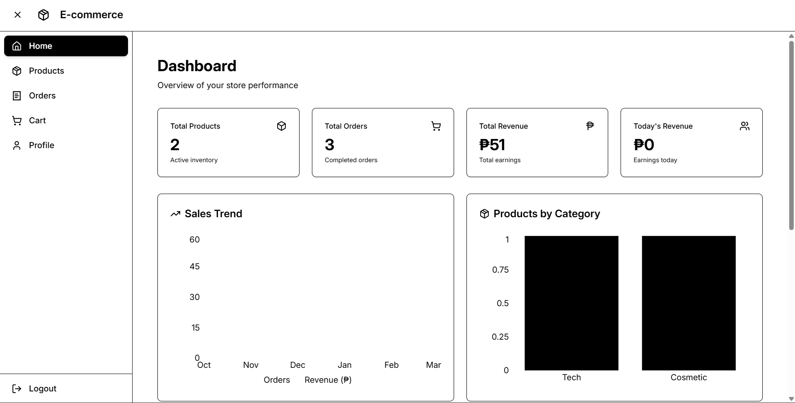Screen dimensions: 795x403
Task: Click the users icon in Today's Revenue card
Action: click(744, 126)
